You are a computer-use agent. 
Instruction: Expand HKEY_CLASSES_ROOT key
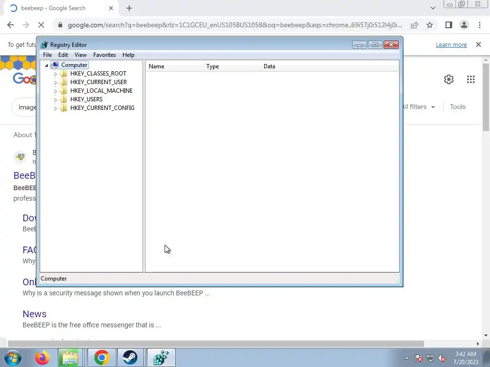[x=56, y=74]
